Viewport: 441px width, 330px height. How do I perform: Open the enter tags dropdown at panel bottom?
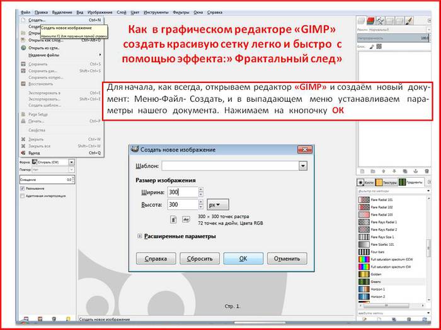428,312
